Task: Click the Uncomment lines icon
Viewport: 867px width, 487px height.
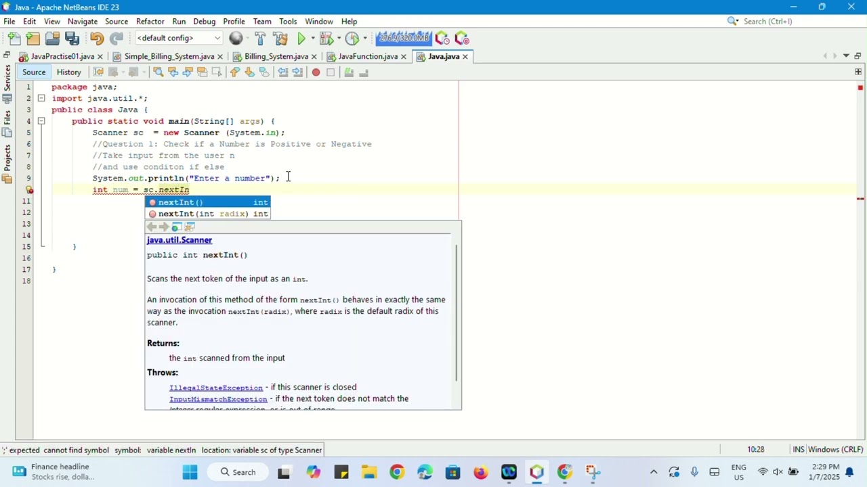Action: pos(364,72)
